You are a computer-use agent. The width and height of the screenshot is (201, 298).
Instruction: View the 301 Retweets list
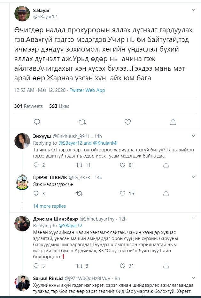(28, 106)
